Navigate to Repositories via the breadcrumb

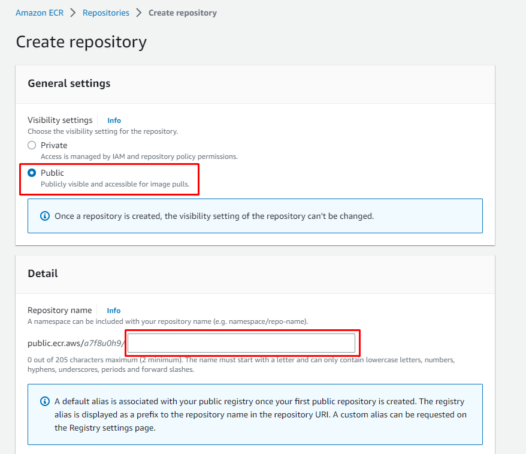click(106, 12)
